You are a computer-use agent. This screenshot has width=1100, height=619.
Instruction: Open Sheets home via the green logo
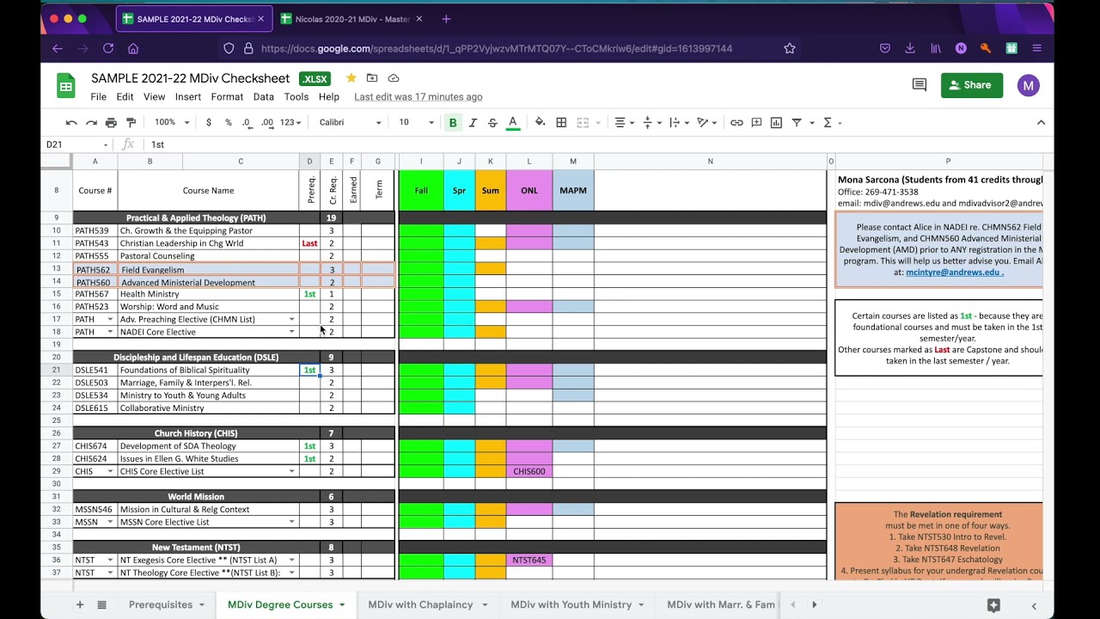[66, 85]
